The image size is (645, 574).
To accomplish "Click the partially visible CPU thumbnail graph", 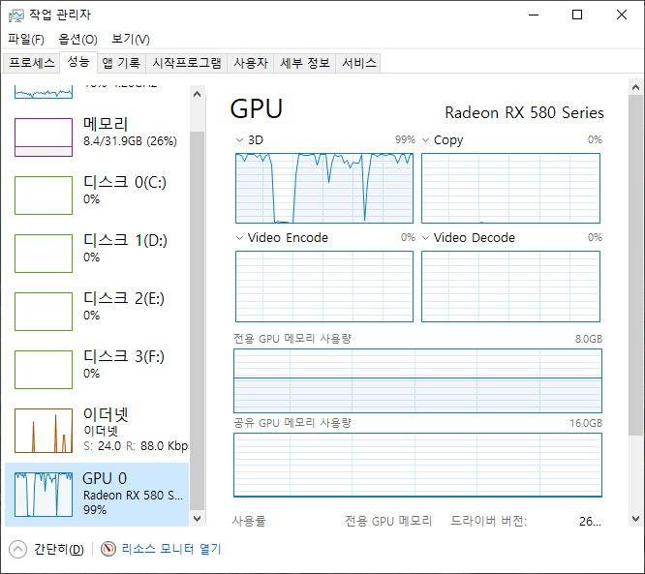I will click(44, 92).
